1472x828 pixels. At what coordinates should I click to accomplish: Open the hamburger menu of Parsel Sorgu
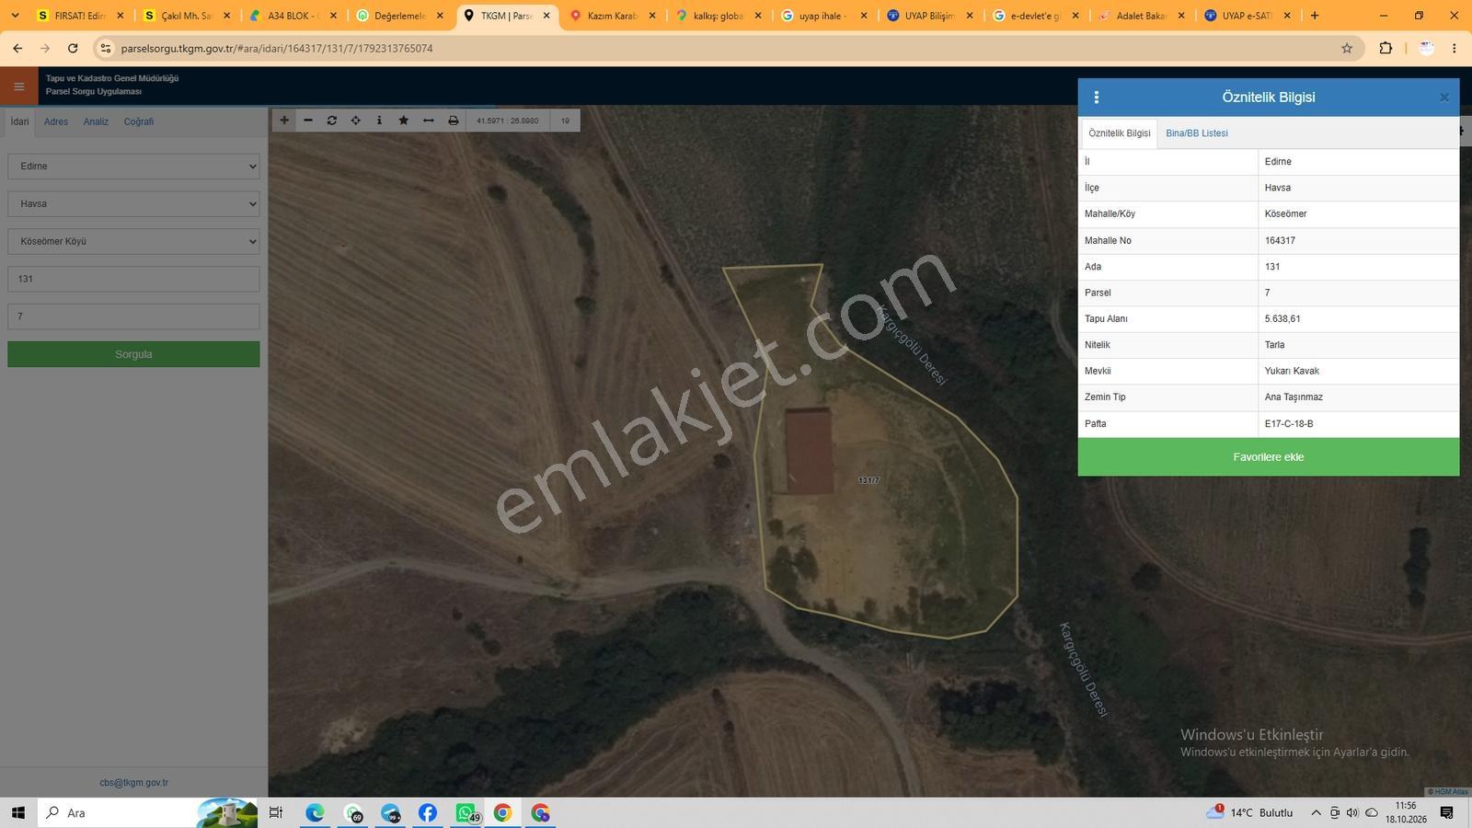(18, 86)
